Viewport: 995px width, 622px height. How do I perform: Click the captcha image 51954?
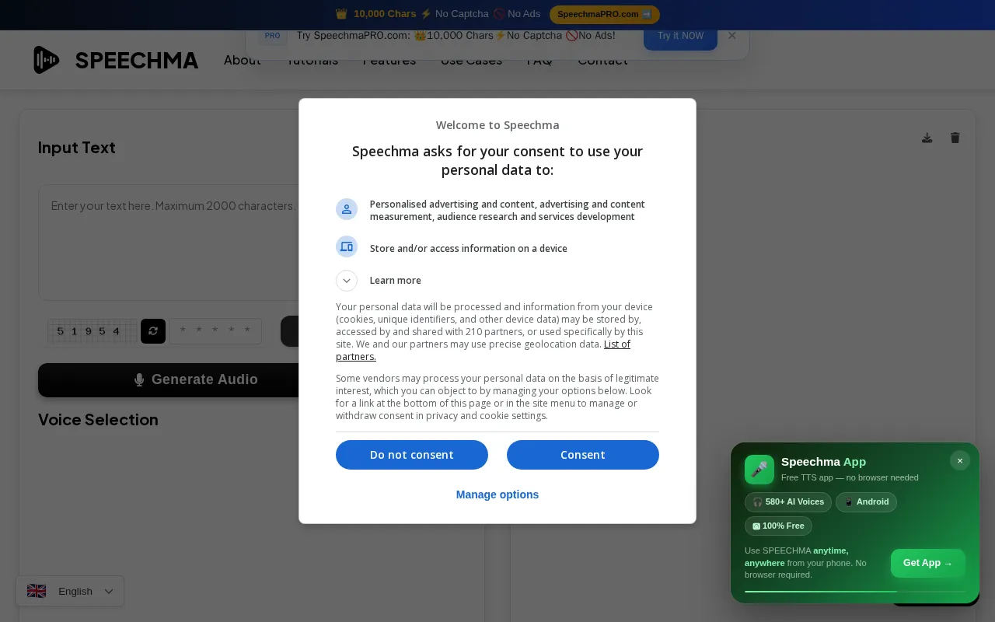tap(93, 331)
